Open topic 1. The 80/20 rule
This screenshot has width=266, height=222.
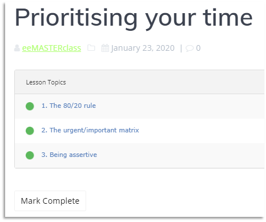[x=68, y=106]
